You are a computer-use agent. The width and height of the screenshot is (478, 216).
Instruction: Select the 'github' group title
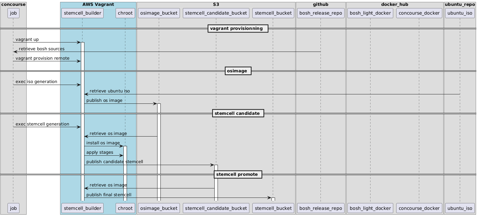point(321,4)
